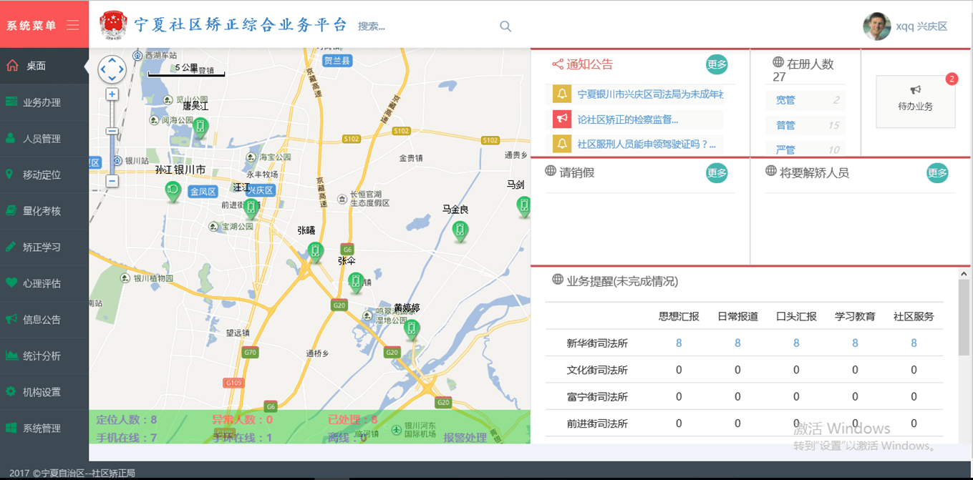973x480 pixels.
Task: Click 更多 beside 通知公告
Action: (x=717, y=64)
